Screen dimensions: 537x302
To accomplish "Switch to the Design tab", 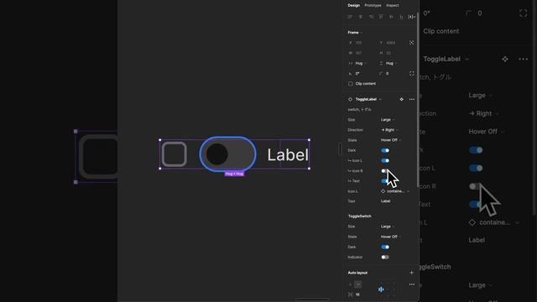I will point(353,6).
